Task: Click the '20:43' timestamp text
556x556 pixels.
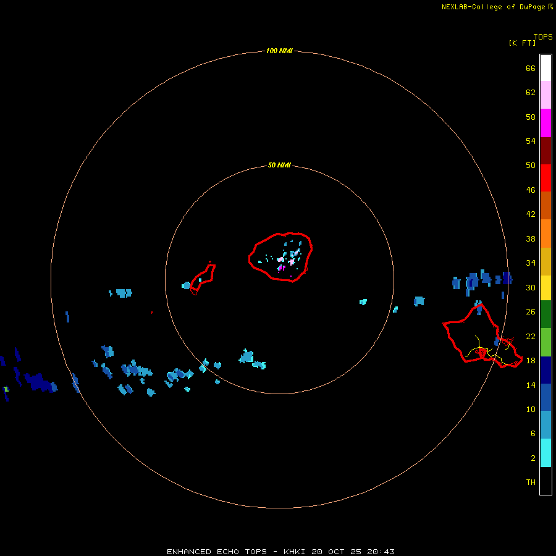Action: click(x=382, y=552)
